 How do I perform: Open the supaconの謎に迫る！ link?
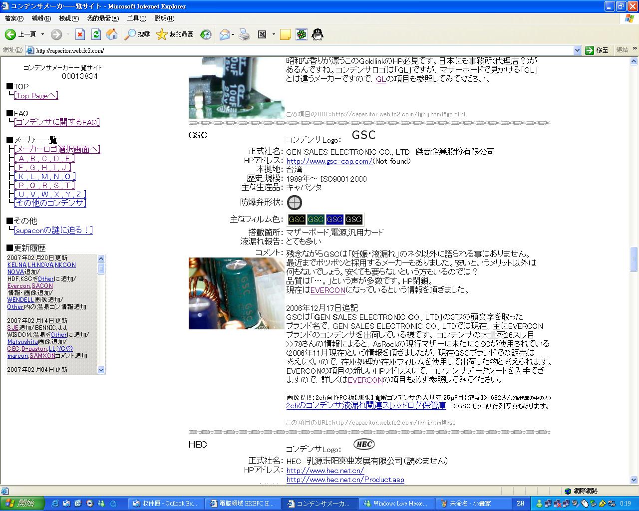click(53, 230)
